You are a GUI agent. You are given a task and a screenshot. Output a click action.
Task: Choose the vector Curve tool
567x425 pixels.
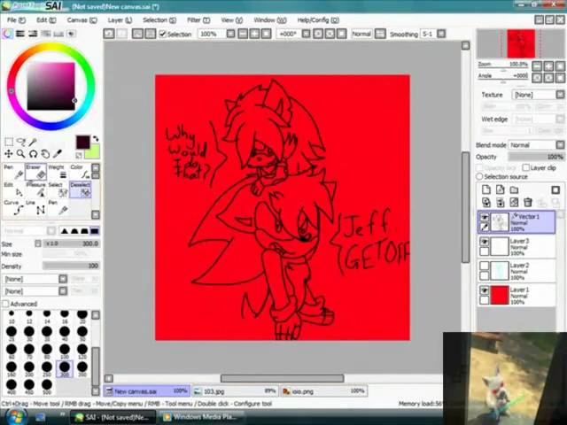tap(13, 207)
